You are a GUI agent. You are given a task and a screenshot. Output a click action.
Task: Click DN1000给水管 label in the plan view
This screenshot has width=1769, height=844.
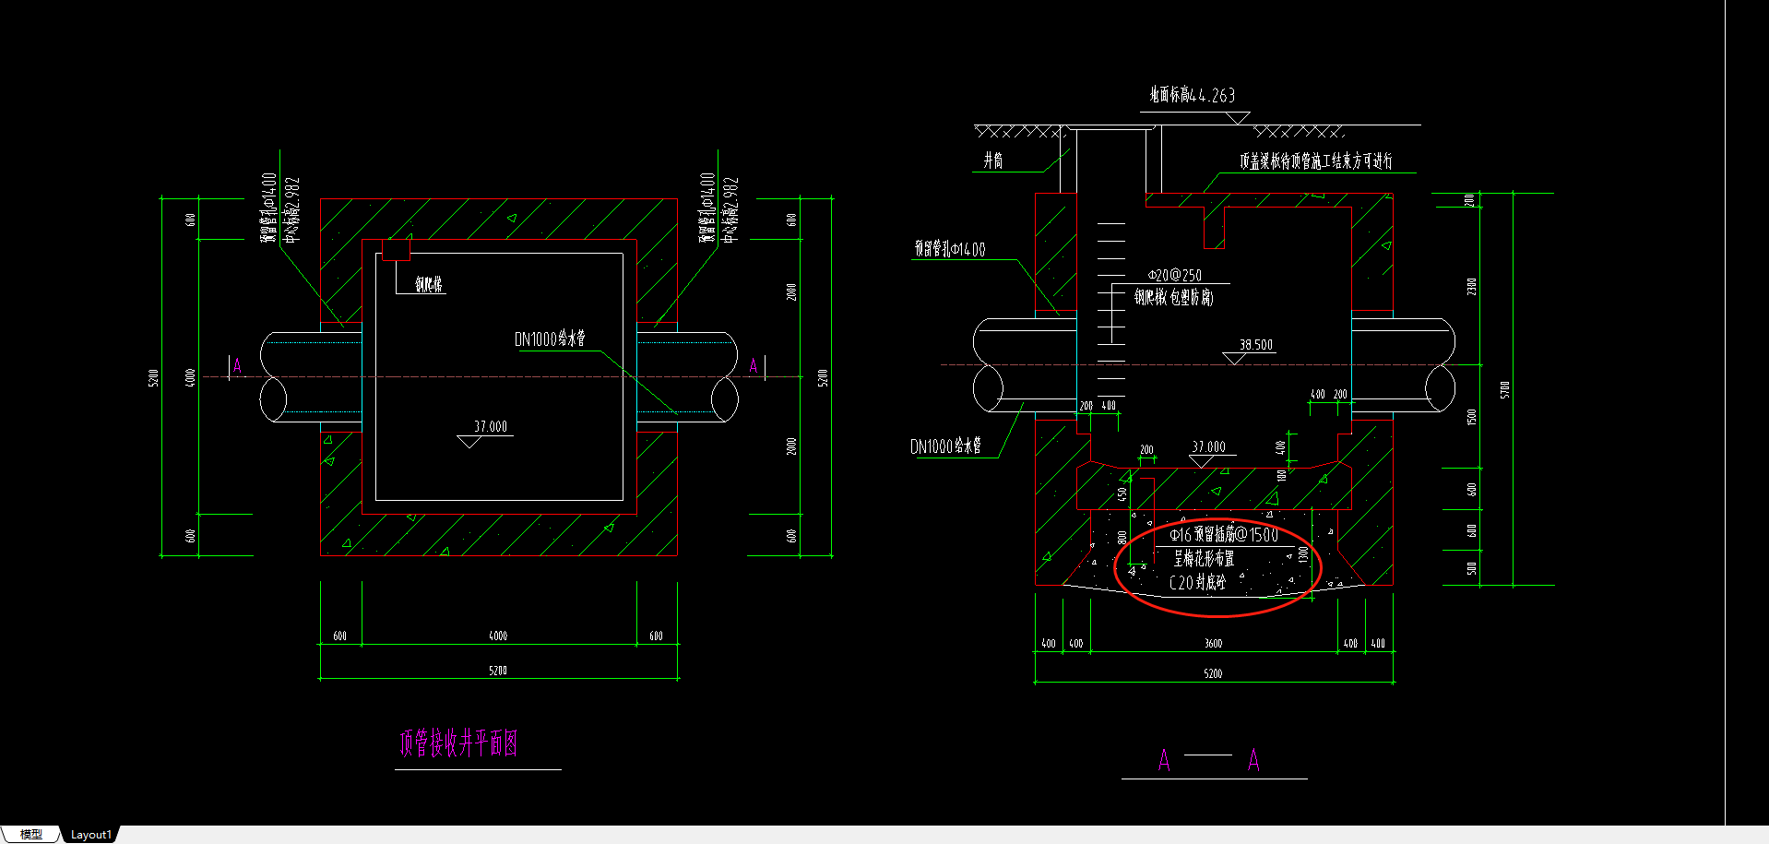pos(550,339)
